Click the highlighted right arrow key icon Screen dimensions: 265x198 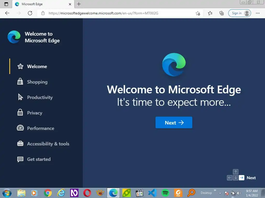pyautogui.click(x=242, y=178)
